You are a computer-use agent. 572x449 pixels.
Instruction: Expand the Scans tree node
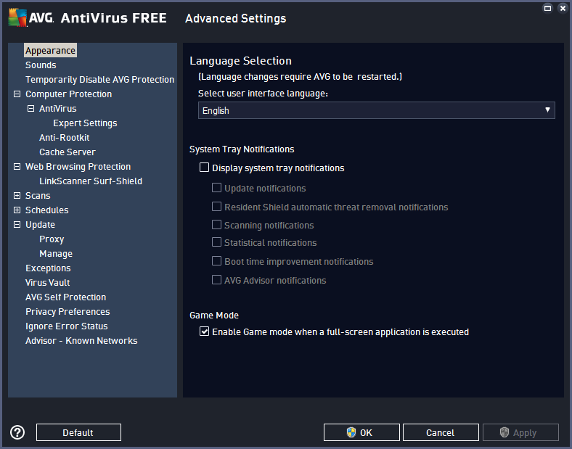tap(17, 196)
